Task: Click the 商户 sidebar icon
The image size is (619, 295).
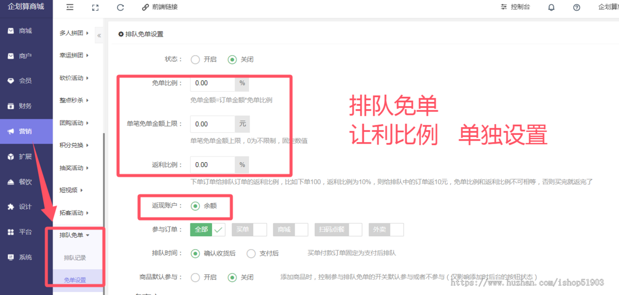Action: point(11,56)
